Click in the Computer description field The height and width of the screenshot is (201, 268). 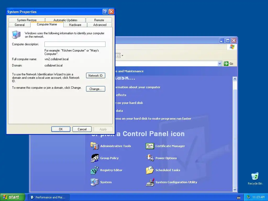click(75, 44)
